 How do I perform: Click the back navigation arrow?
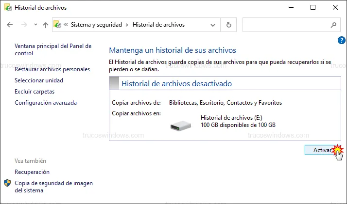coord(11,25)
